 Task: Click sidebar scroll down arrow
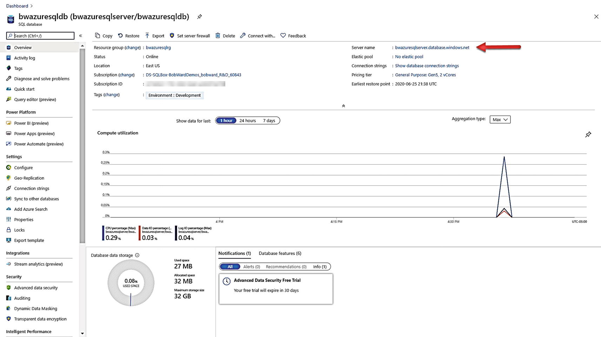click(82, 333)
